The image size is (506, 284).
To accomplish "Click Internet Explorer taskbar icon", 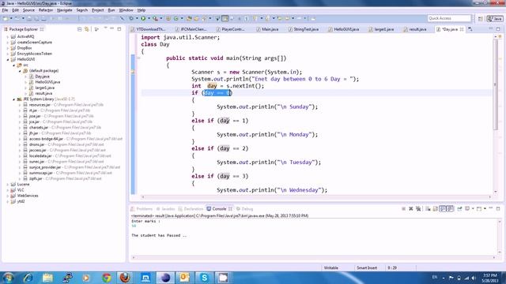I will point(28,277).
